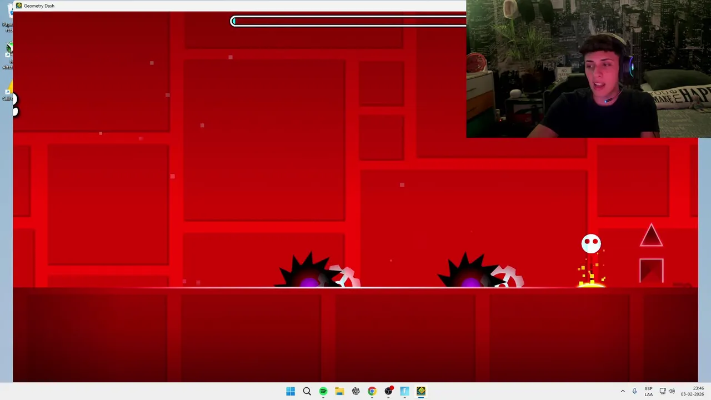Open the ChatGPT app in the taskbar
711x400 pixels.
(x=355, y=391)
